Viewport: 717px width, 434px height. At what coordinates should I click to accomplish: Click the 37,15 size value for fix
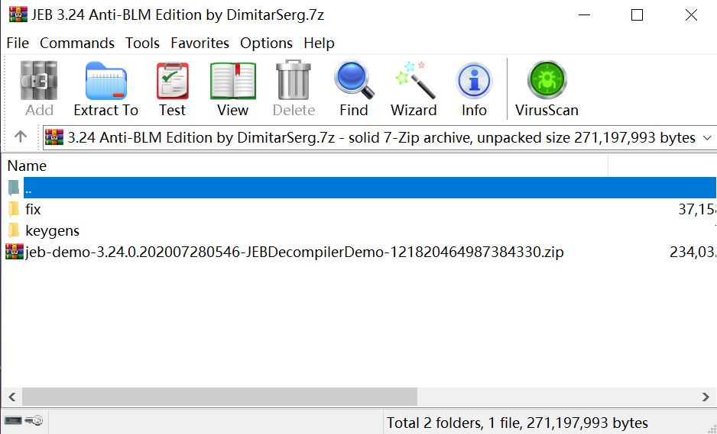tap(697, 209)
